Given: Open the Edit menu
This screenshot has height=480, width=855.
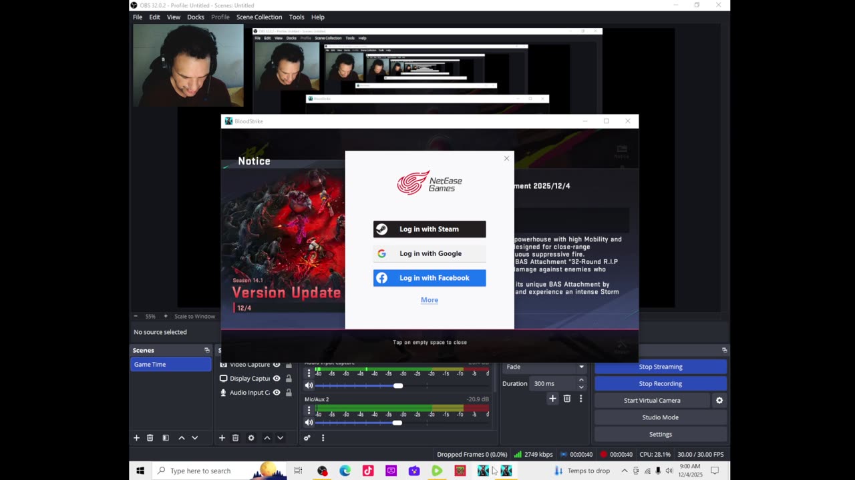Looking at the screenshot, I should click(154, 17).
